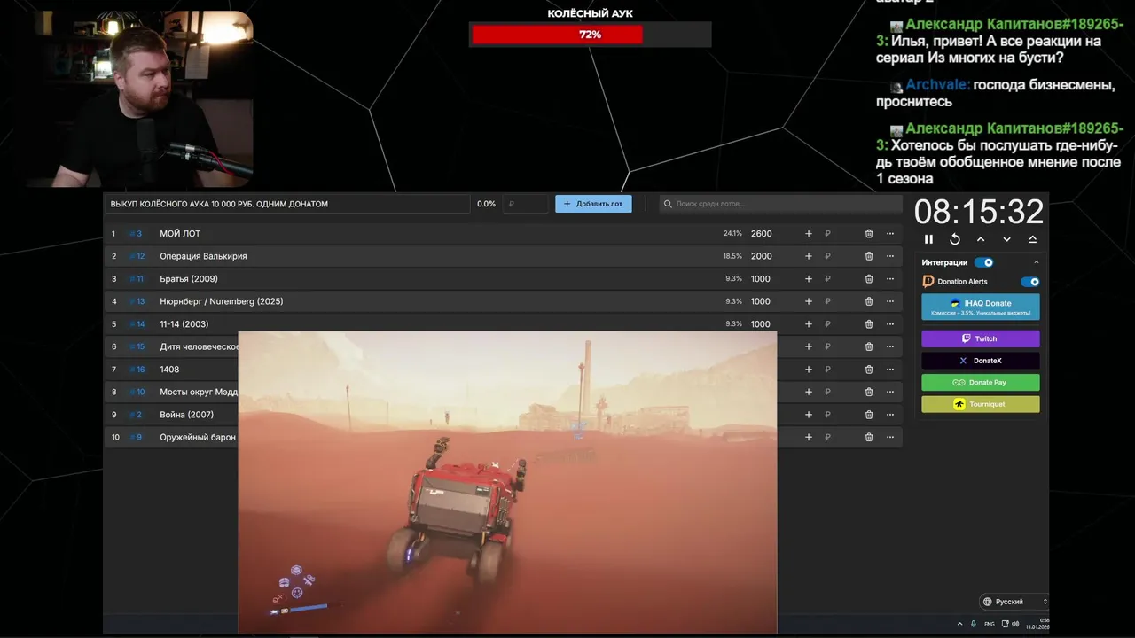
Task: Select the Операция Валькирия lot name
Action: click(203, 256)
